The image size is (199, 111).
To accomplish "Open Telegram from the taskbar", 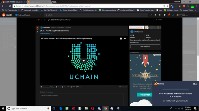I will tap(99, 109).
